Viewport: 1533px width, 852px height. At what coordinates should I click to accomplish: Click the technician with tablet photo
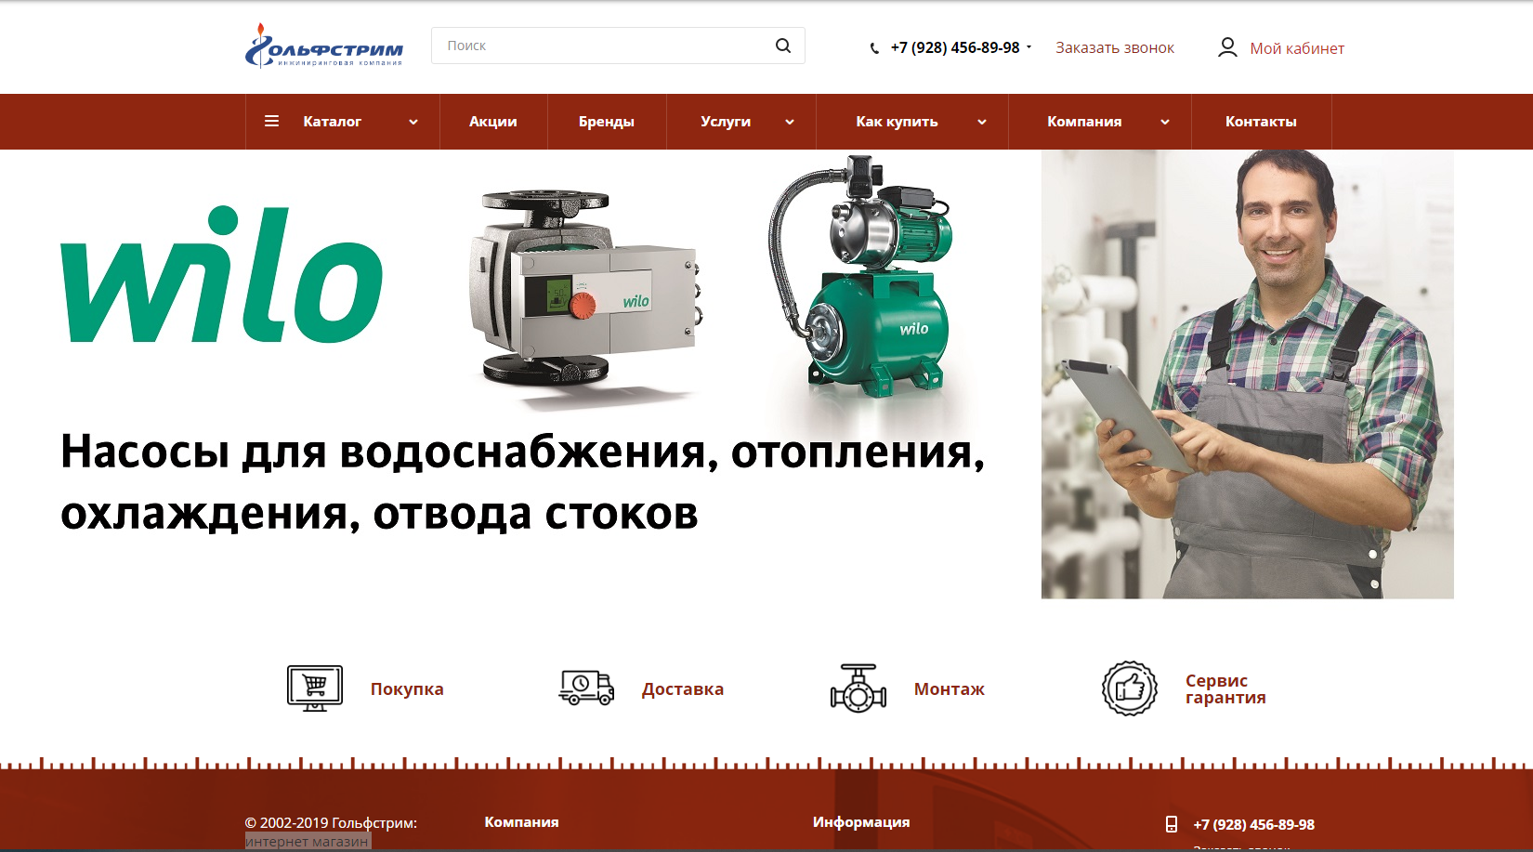[1247, 374]
